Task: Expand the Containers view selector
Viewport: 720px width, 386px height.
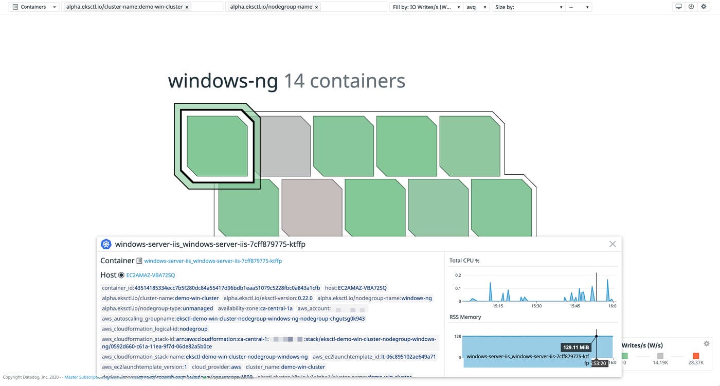Action: tap(53, 7)
